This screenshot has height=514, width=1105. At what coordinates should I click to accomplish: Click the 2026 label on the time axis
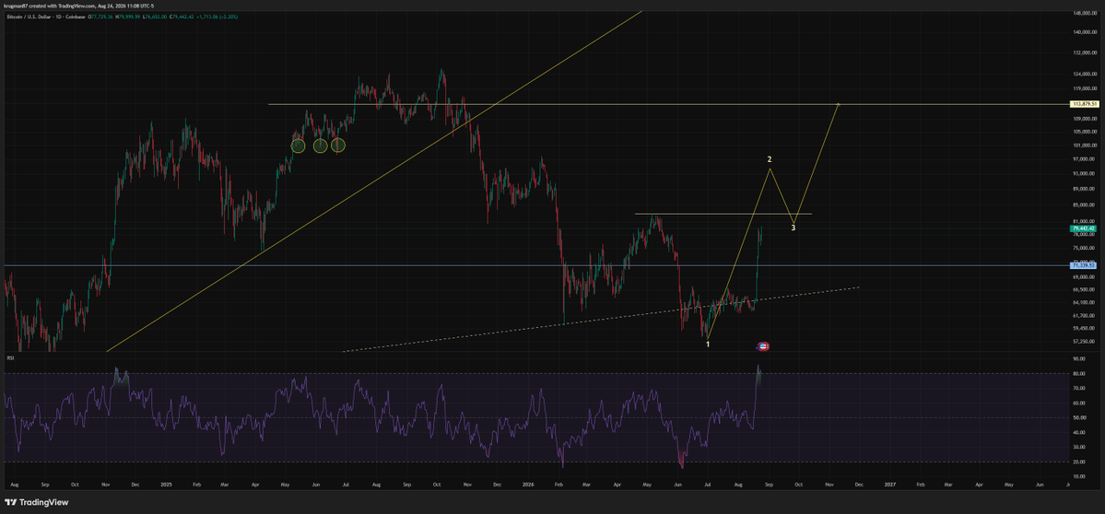point(529,485)
